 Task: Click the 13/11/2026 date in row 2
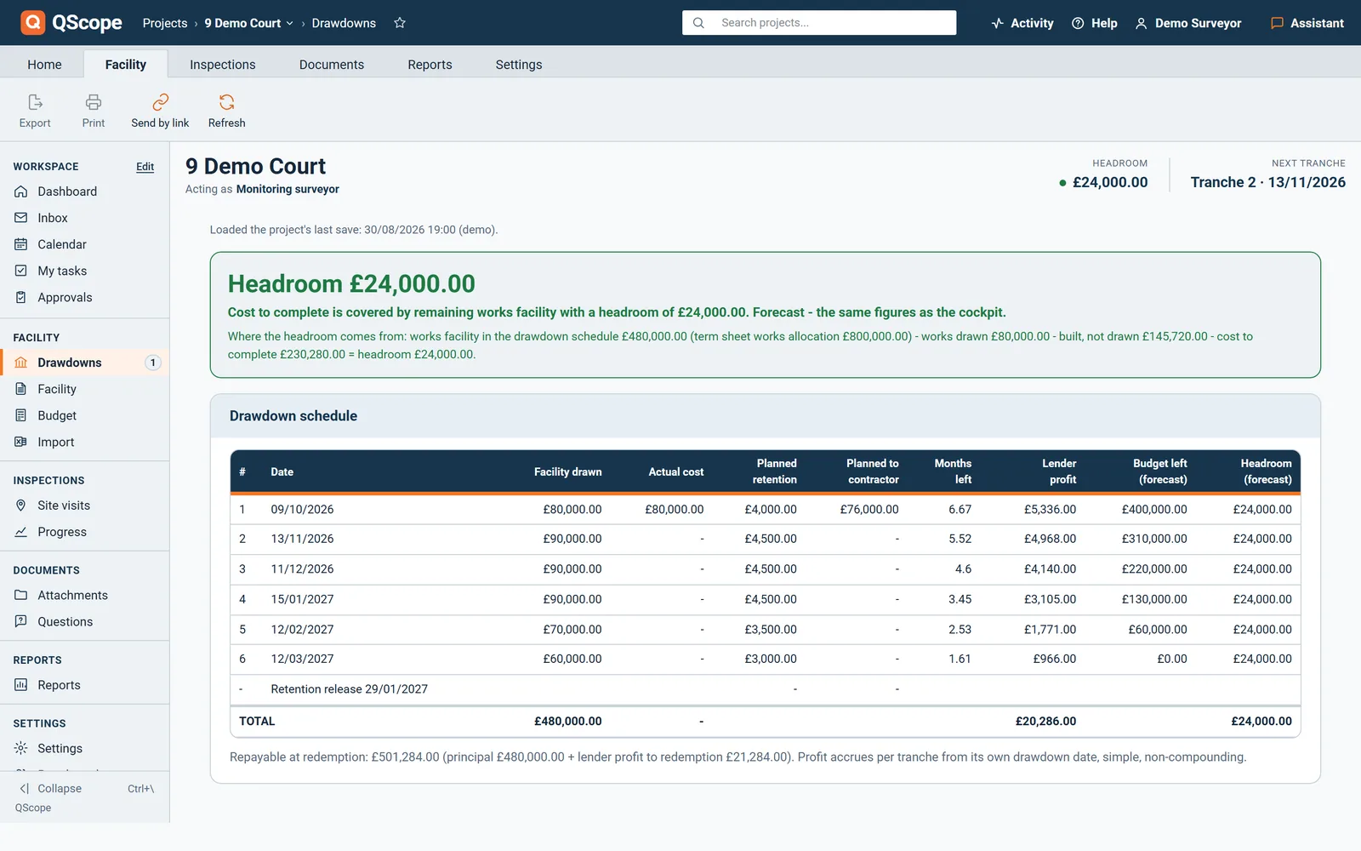[x=302, y=539]
